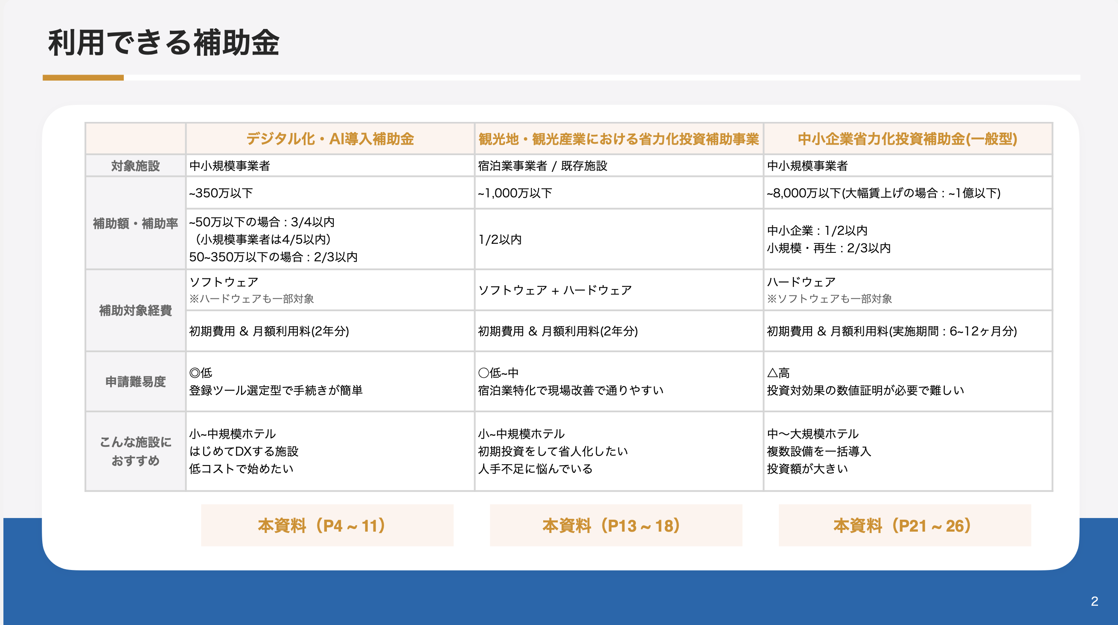Click the 本資料（P21～26）reference button
The height and width of the screenshot is (625, 1118).
point(905,525)
